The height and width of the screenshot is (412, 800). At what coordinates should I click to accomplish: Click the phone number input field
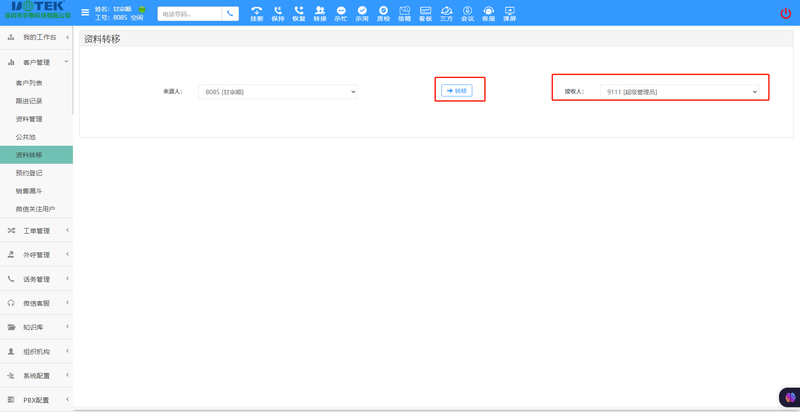[190, 14]
